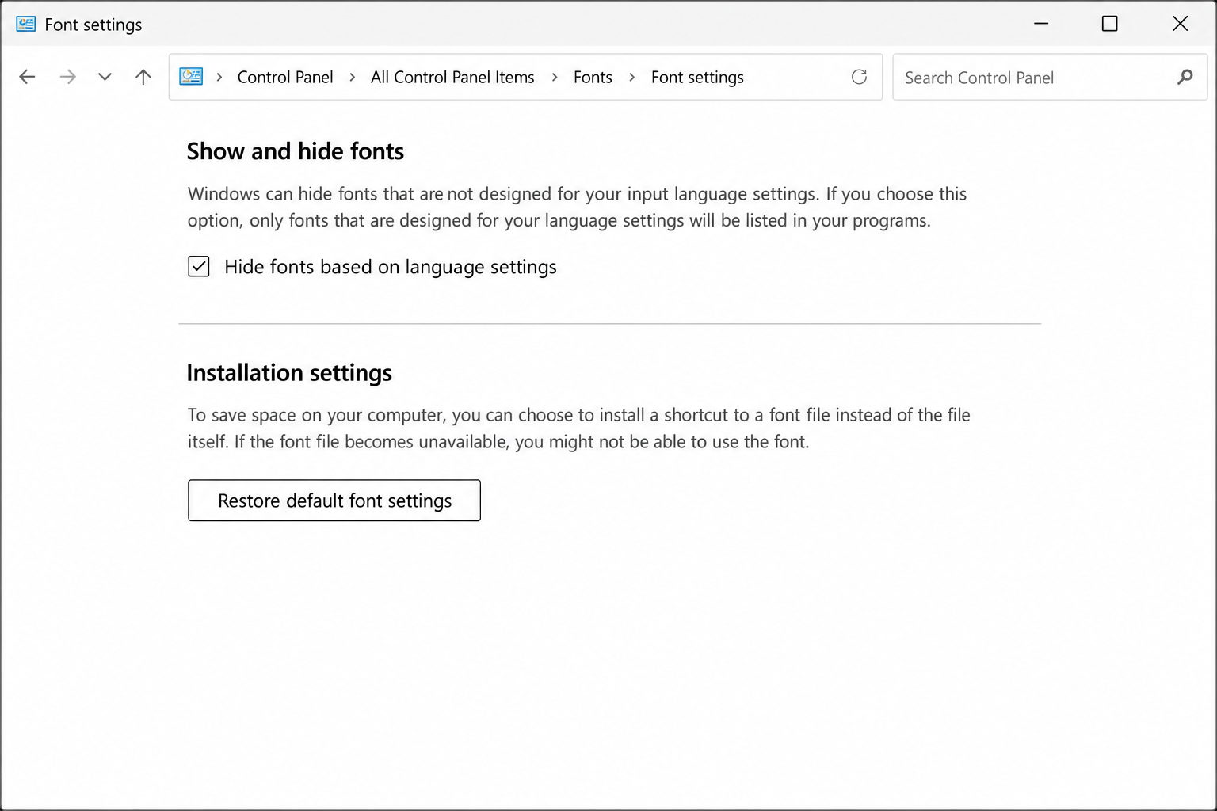Go to the Fonts breadcrumb
The height and width of the screenshot is (811, 1217).
pos(593,77)
